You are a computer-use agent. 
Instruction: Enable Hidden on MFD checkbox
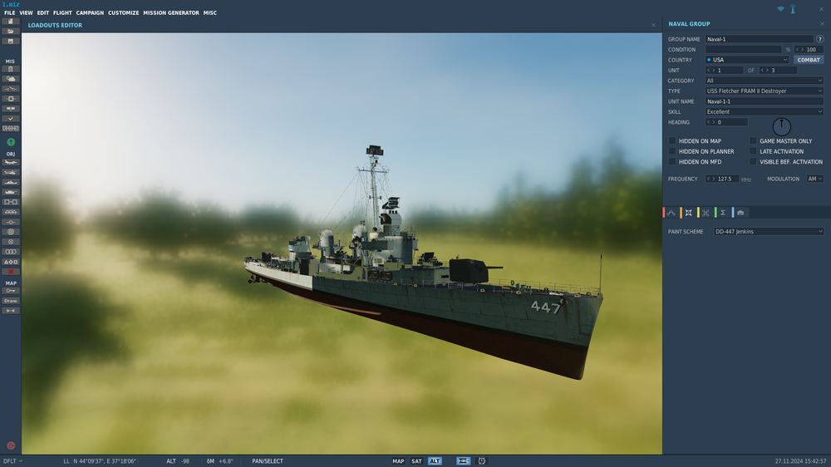(x=672, y=162)
